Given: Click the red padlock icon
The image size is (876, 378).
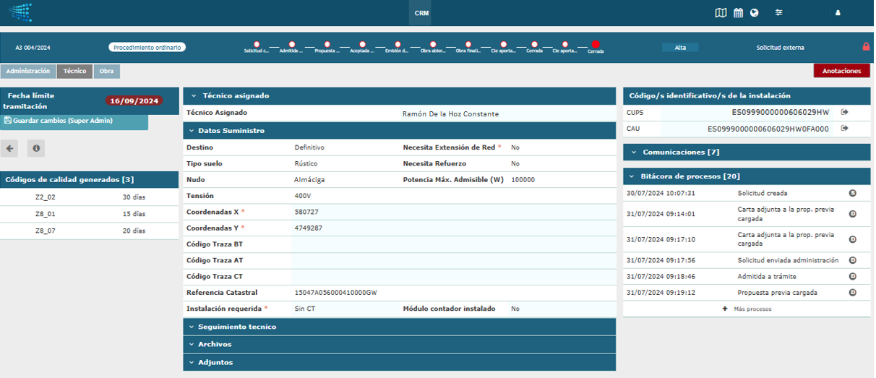Looking at the screenshot, I should tap(866, 47).
